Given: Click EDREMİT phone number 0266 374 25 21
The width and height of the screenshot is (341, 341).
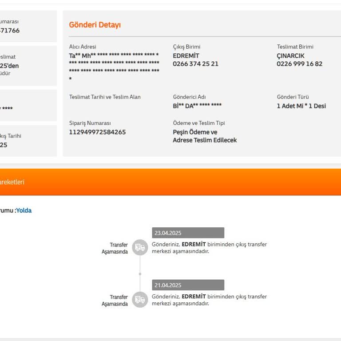Looking at the screenshot, I should [195, 64].
